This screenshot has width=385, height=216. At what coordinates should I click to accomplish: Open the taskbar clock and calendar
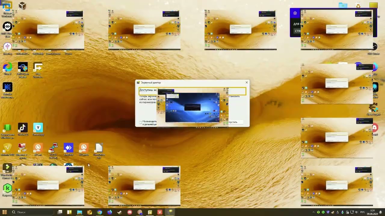pos(372,212)
